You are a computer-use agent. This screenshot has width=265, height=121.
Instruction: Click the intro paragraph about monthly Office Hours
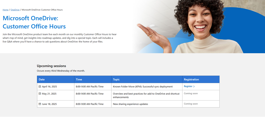pyautogui.click(x=60, y=38)
